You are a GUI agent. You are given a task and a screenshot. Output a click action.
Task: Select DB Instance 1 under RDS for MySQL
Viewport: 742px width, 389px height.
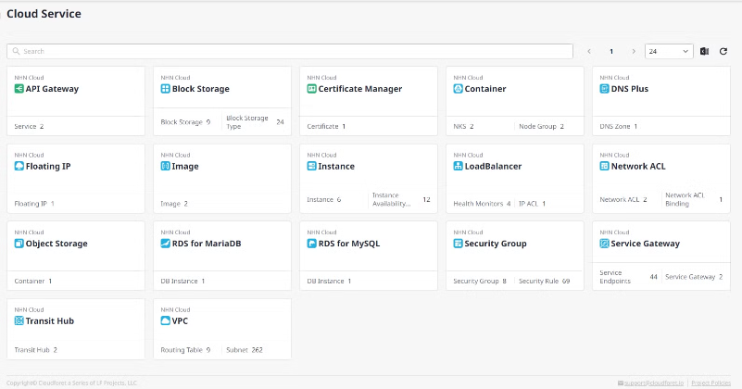pos(329,282)
